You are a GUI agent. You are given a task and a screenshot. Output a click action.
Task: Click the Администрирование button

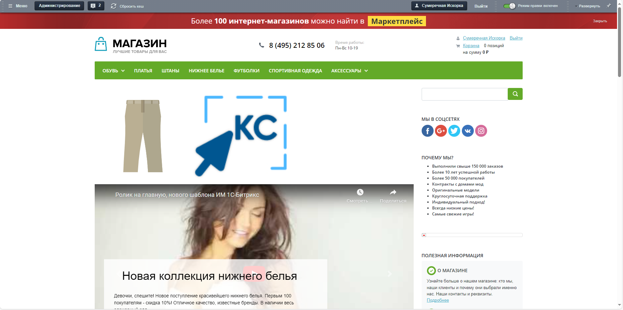(x=59, y=6)
